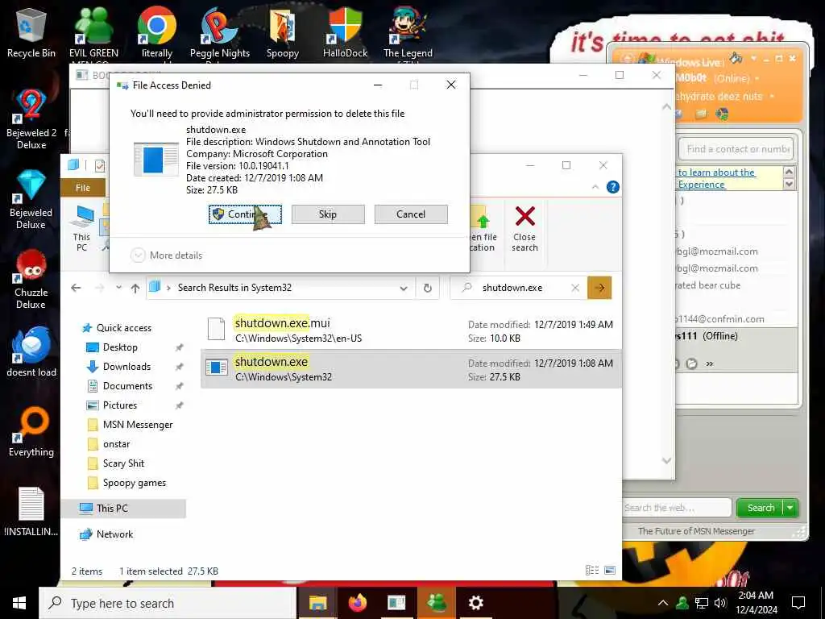Open the 'doesnt load' Thunderbird shortcut
Screen dimensions: 825x619
(31, 351)
